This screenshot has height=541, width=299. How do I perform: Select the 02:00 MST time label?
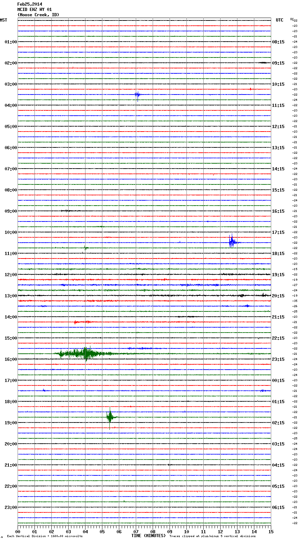(x=11, y=63)
